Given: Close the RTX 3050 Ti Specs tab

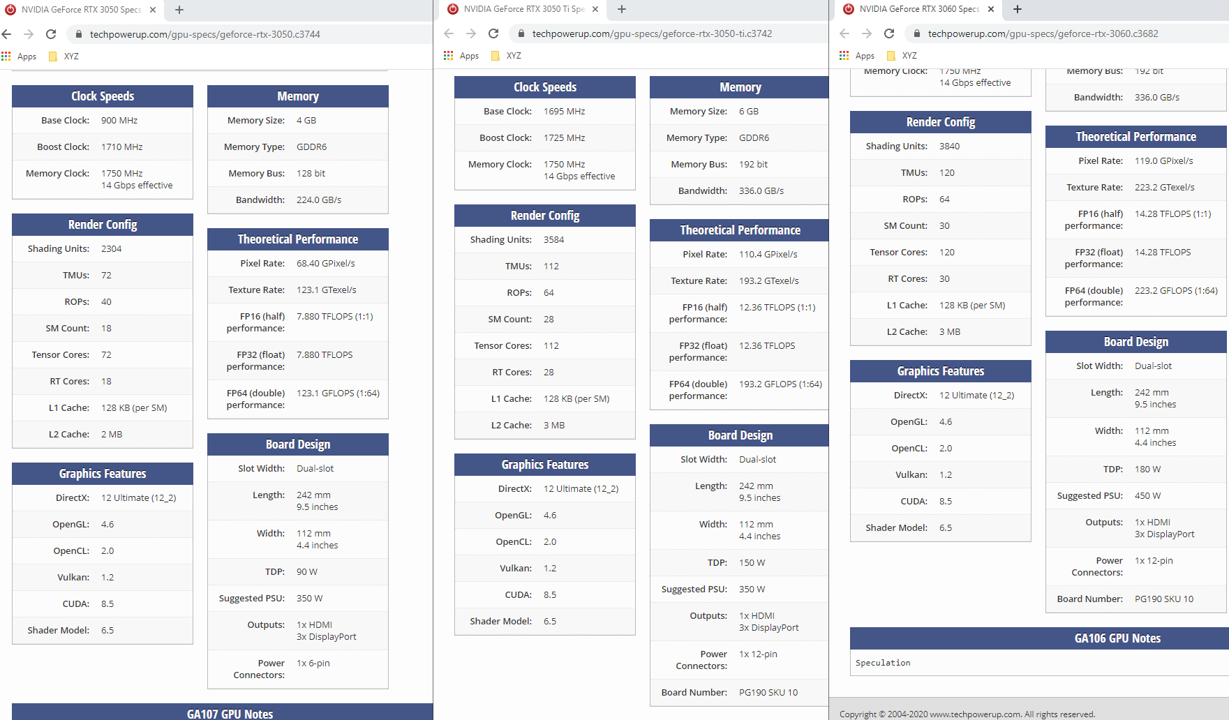Looking at the screenshot, I should 595,9.
